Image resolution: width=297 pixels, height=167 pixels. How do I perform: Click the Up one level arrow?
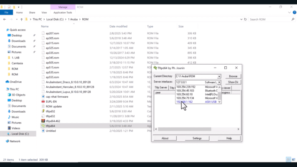point(21,19)
